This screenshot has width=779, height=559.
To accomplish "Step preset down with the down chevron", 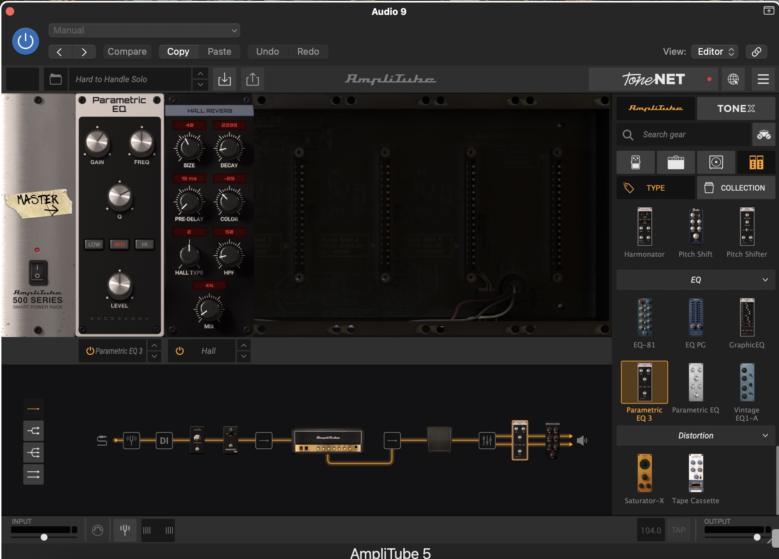I will pyautogui.click(x=200, y=85).
